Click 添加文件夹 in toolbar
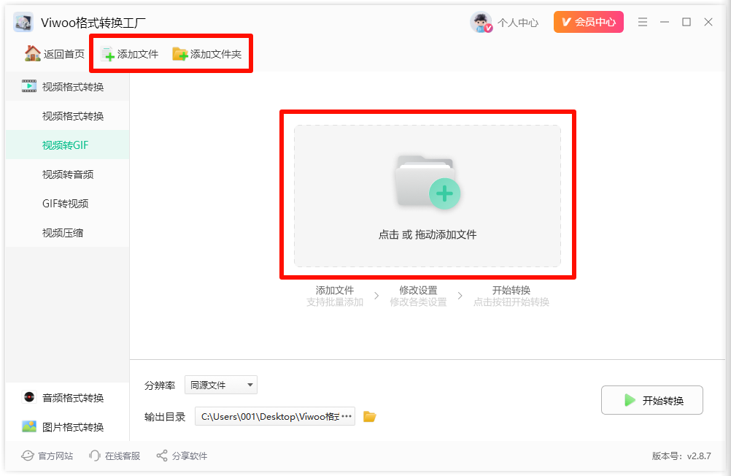The width and height of the screenshot is (731, 476). (207, 54)
